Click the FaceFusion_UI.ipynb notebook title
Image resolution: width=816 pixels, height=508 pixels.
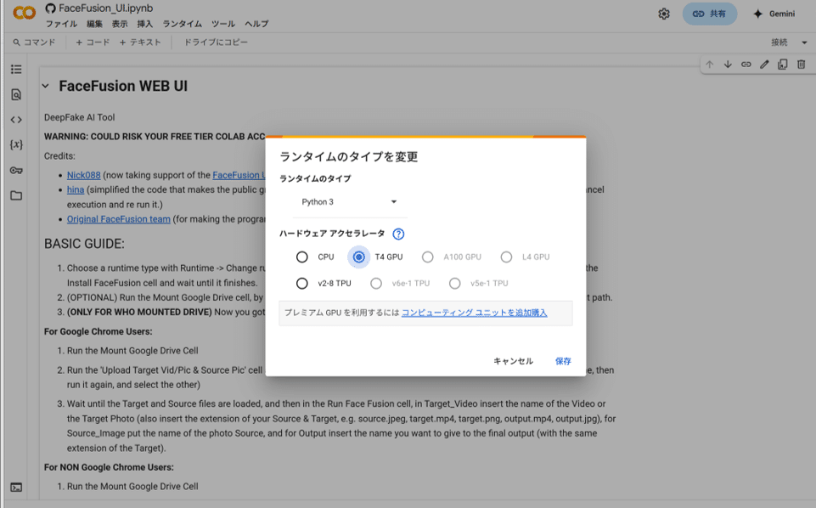[105, 8]
